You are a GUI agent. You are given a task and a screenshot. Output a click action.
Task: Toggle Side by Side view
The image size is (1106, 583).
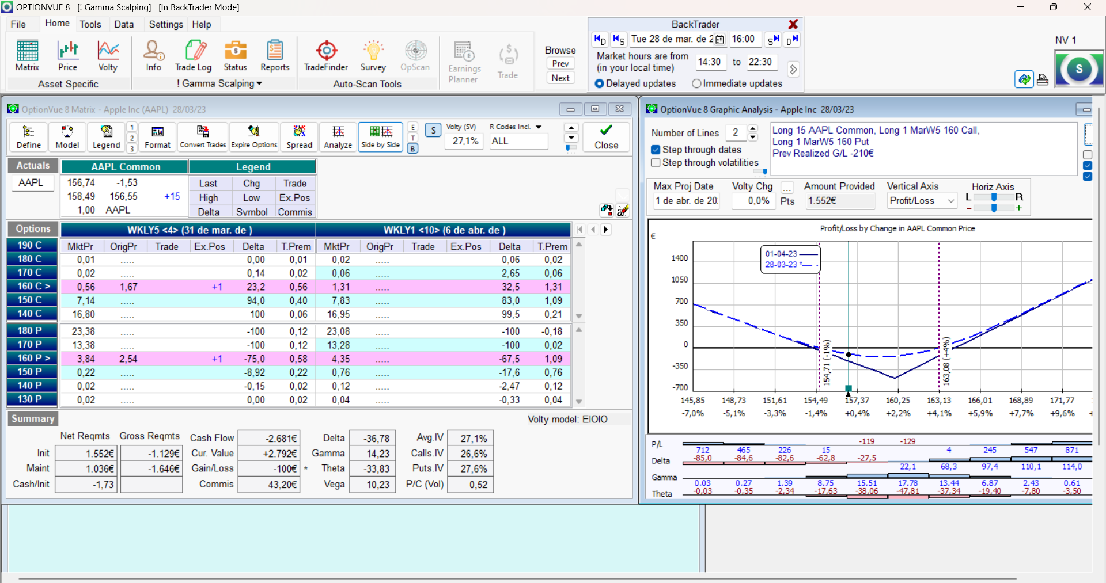pyautogui.click(x=380, y=137)
